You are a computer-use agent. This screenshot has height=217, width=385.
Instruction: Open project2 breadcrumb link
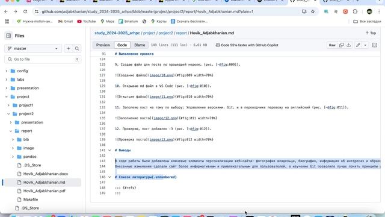coord(165,33)
